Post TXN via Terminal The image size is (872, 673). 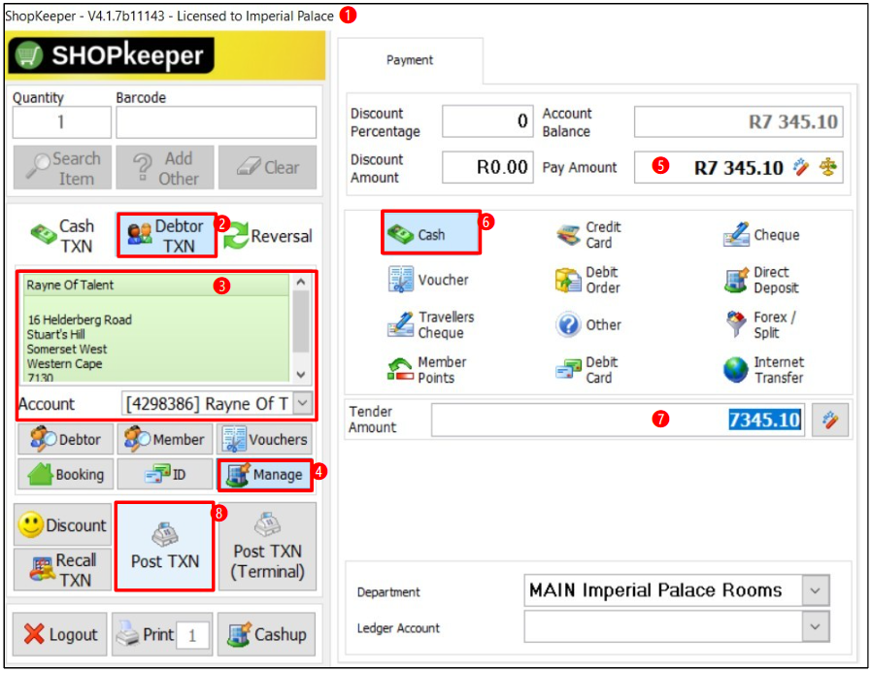click(267, 547)
